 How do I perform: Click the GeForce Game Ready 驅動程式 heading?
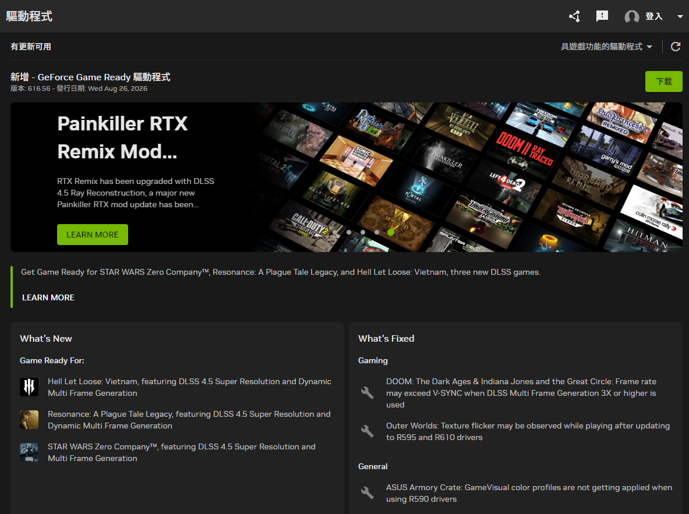click(x=90, y=77)
